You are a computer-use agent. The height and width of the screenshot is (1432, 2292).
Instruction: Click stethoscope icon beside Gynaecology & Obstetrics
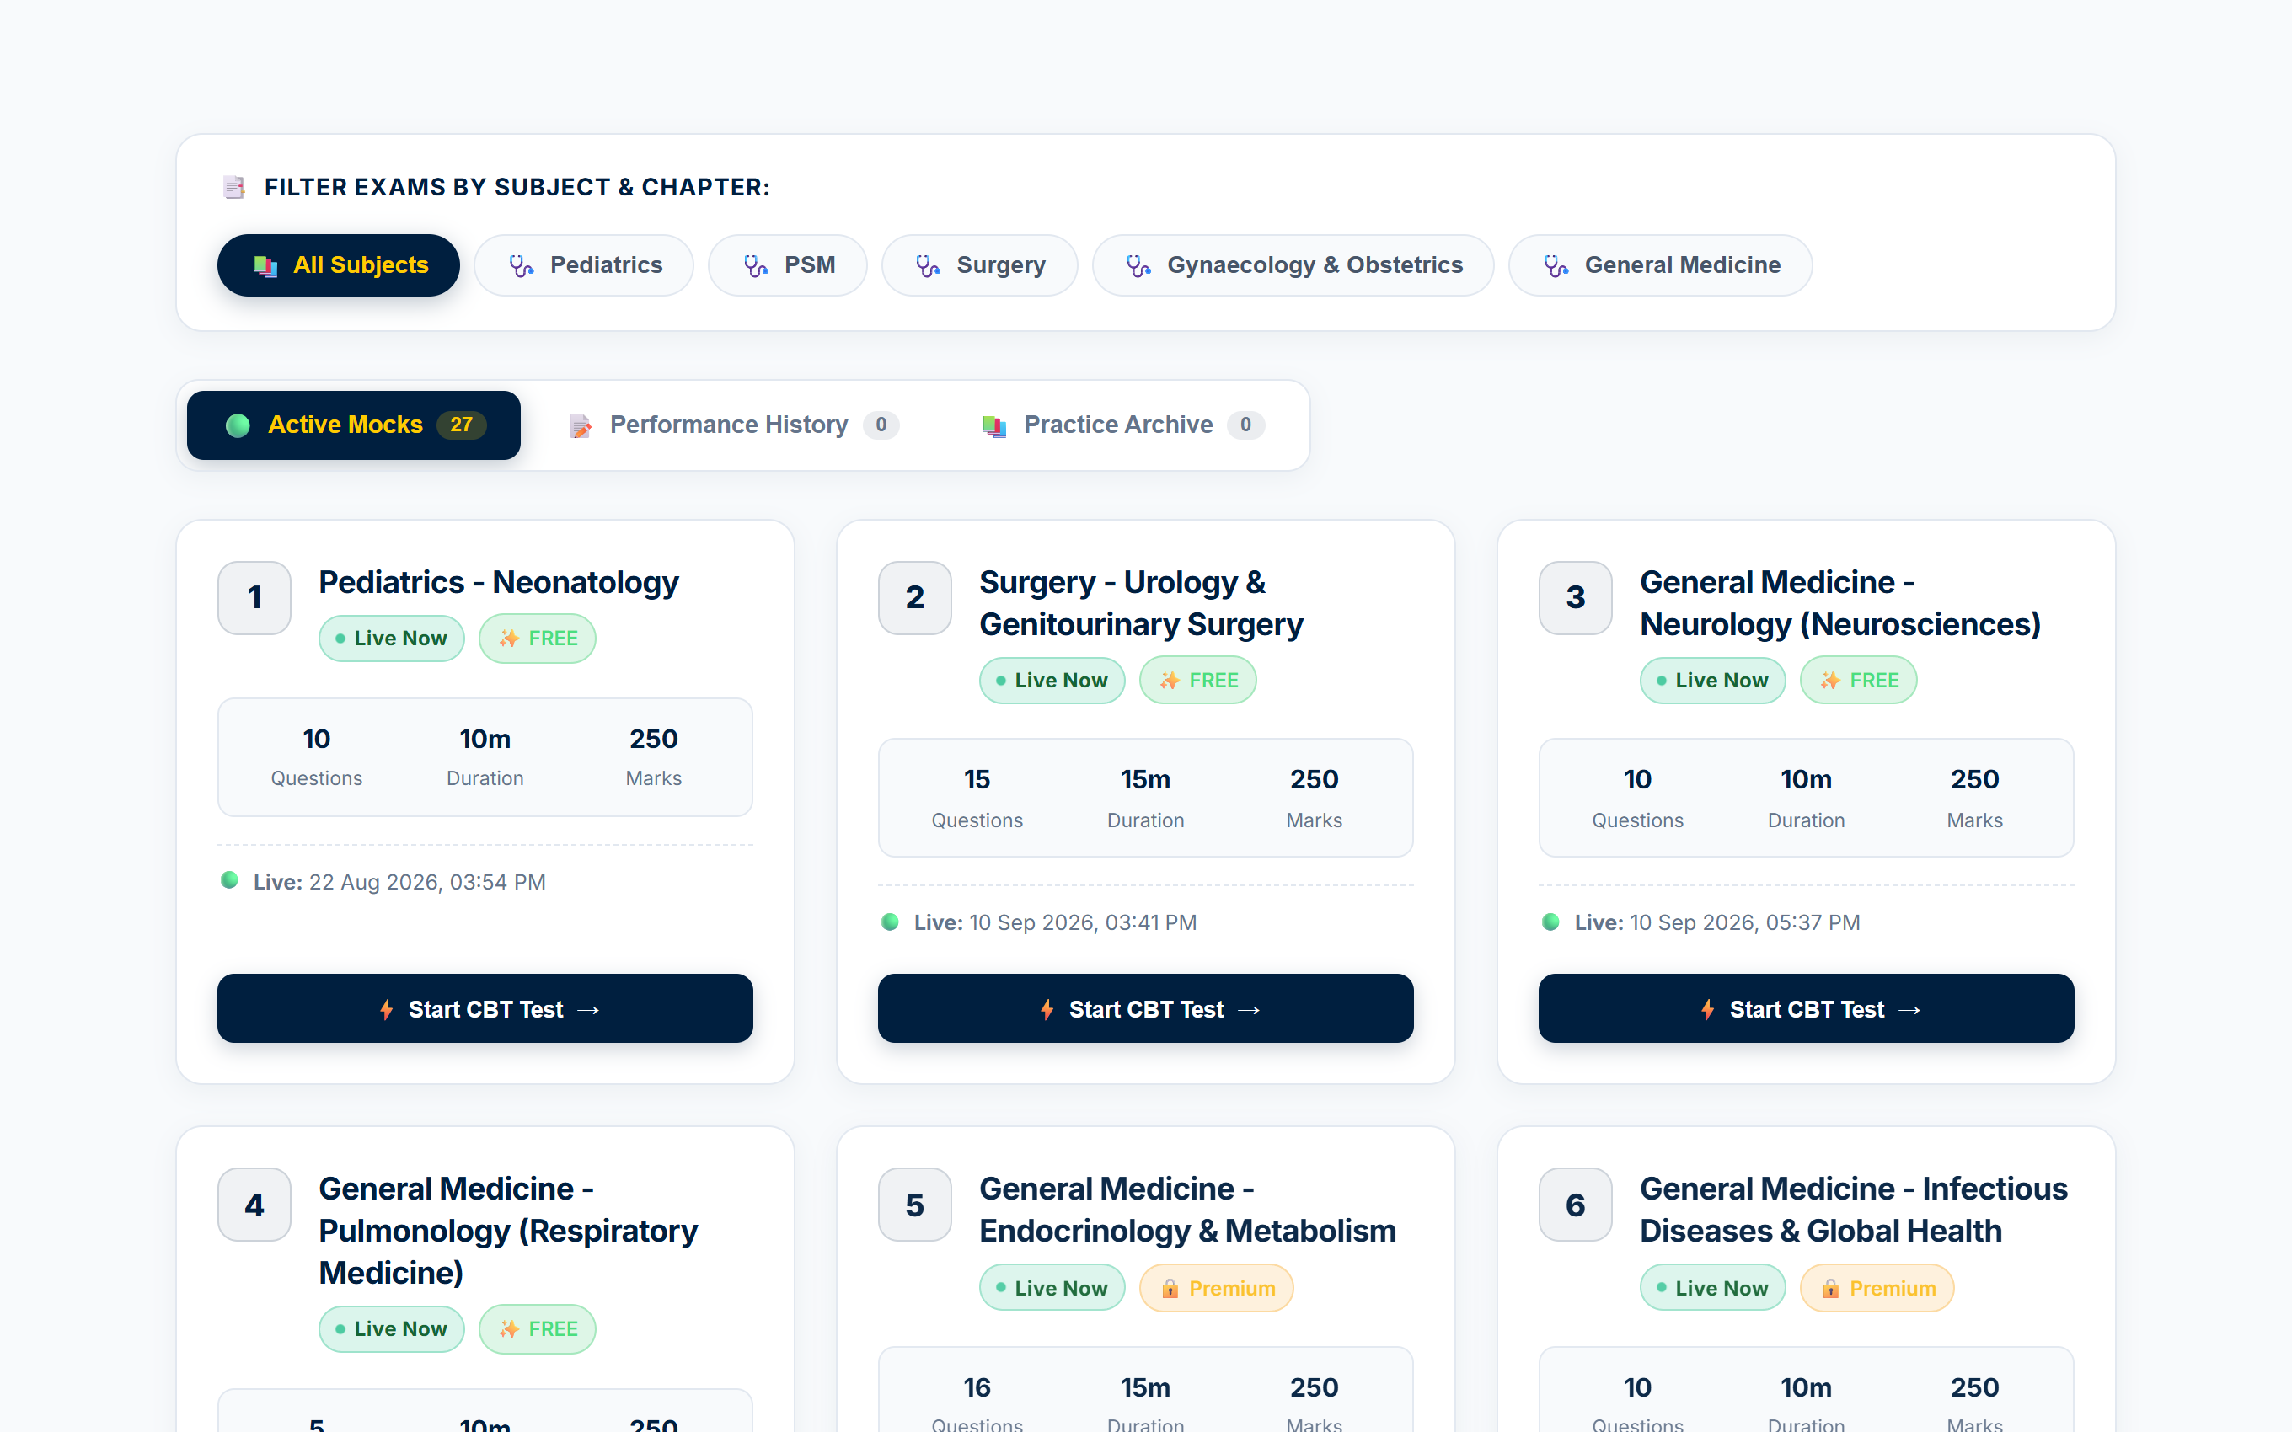tap(1138, 266)
